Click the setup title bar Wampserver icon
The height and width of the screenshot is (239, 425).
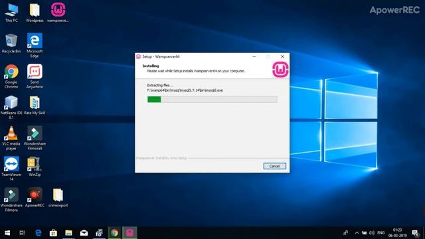[x=139, y=56]
